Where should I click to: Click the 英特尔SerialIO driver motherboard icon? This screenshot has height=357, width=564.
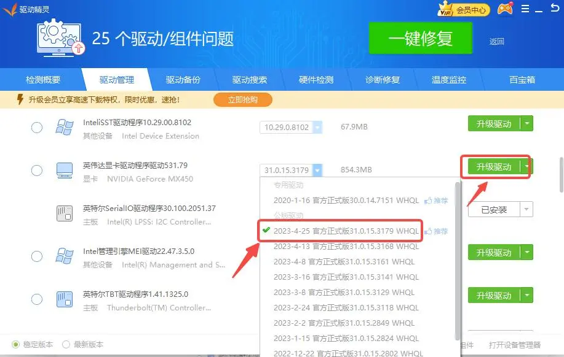click(x=64, y=213)
